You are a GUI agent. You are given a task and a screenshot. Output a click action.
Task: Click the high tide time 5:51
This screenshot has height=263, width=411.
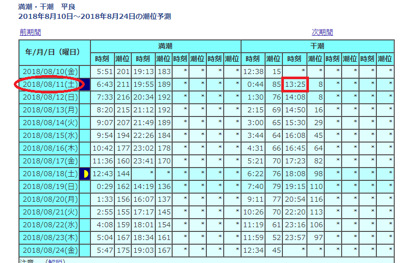(x=103, y=71)
